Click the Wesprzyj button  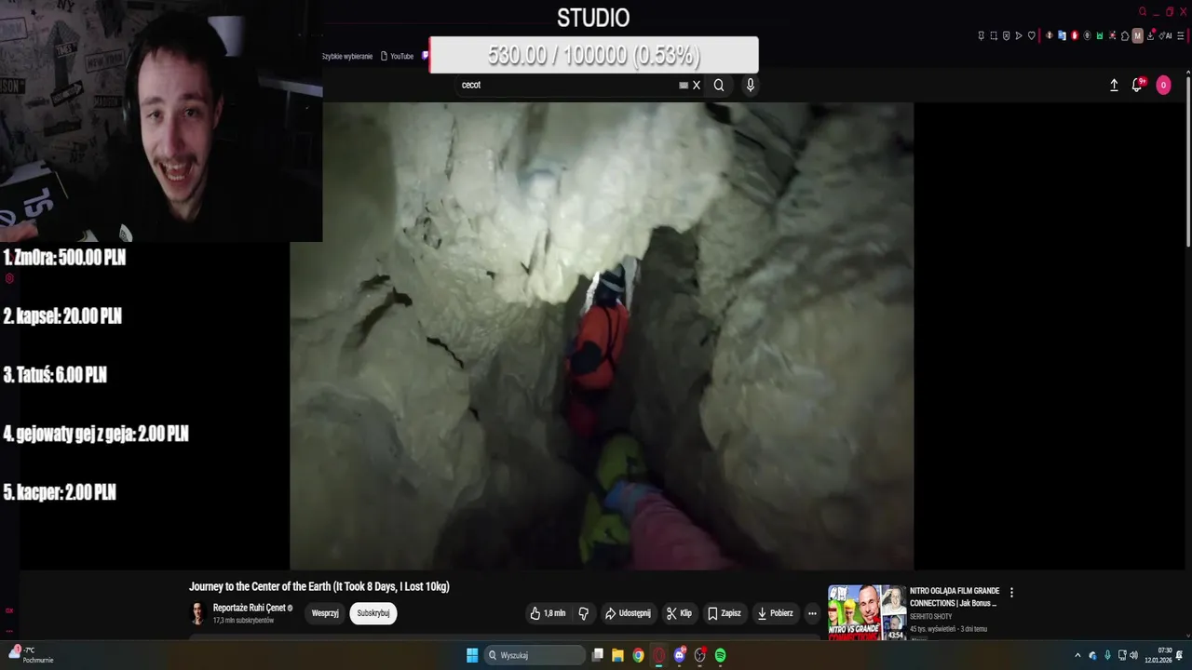click(325, 613)
